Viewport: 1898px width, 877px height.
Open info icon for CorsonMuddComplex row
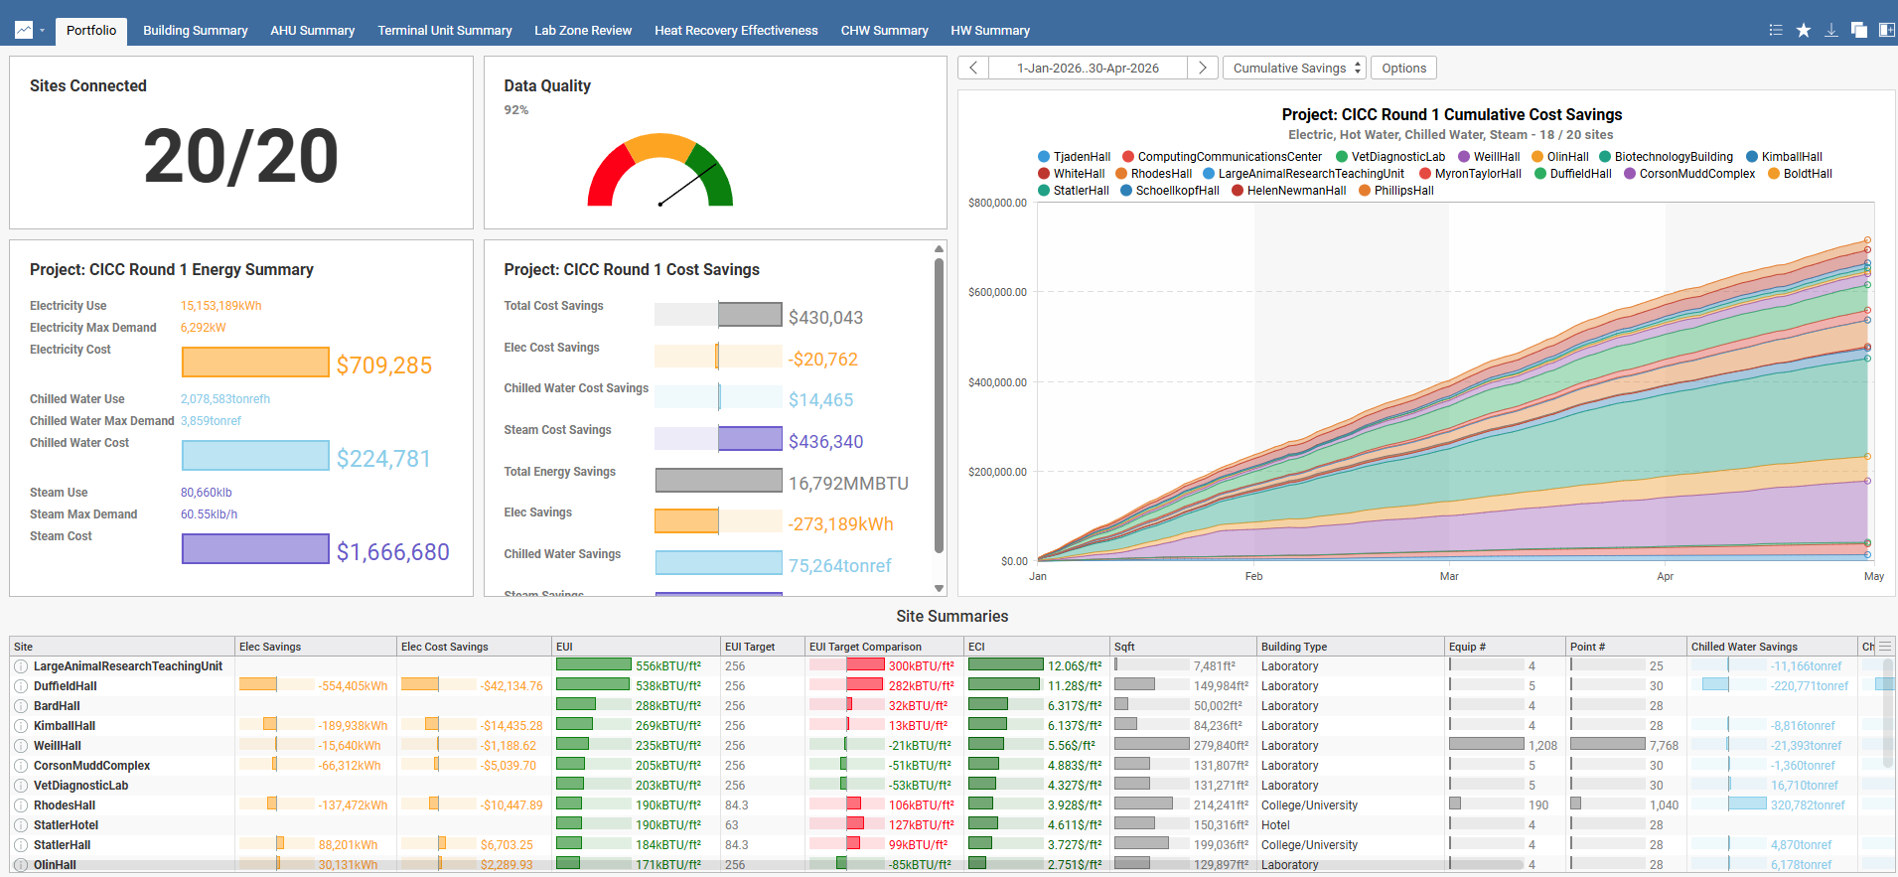click(x=21, y=766)
